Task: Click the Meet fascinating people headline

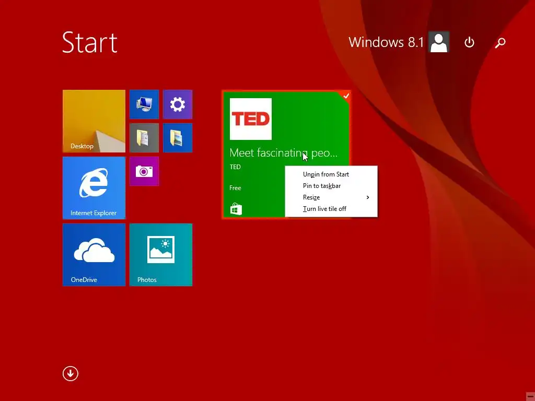Action: 284,153
